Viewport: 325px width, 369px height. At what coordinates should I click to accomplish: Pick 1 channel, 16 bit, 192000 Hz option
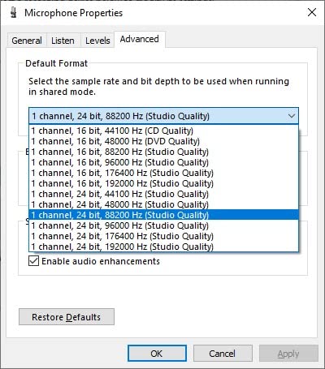pos(163,183)
